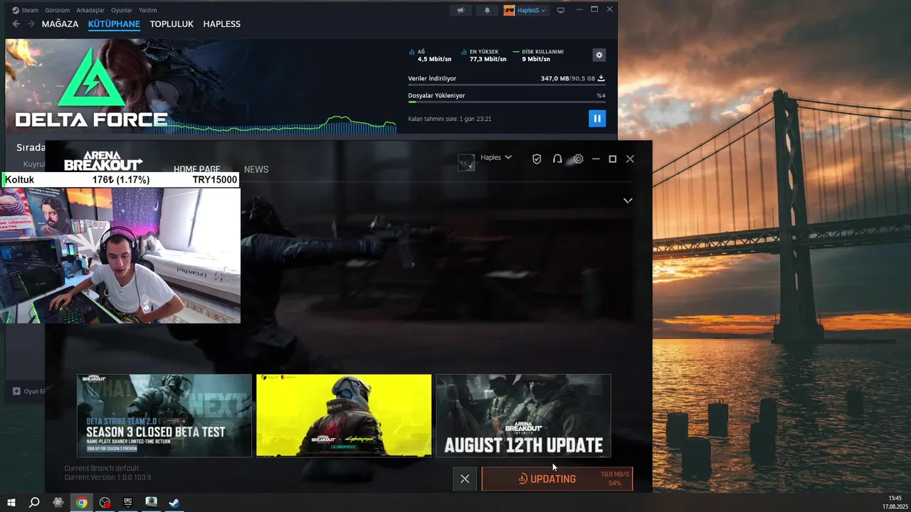Open Steam notifications bell
This screenshot has height=512, width=911.
pyautogui.click(x=488, y=10)
